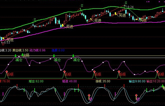Screen dimensions: 165x106
Task: Click the 出局 signal label
Action: (26, 55)
